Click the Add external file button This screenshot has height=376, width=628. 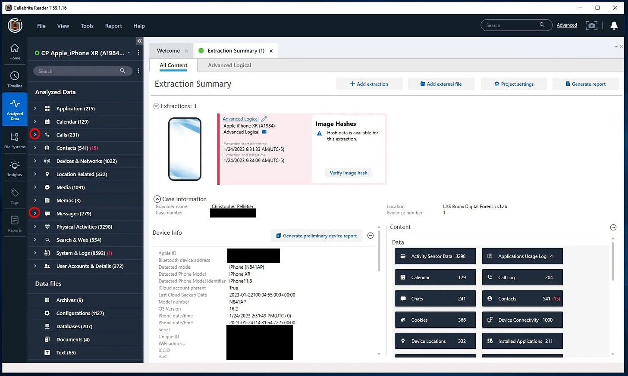click(x=441, y=84)
